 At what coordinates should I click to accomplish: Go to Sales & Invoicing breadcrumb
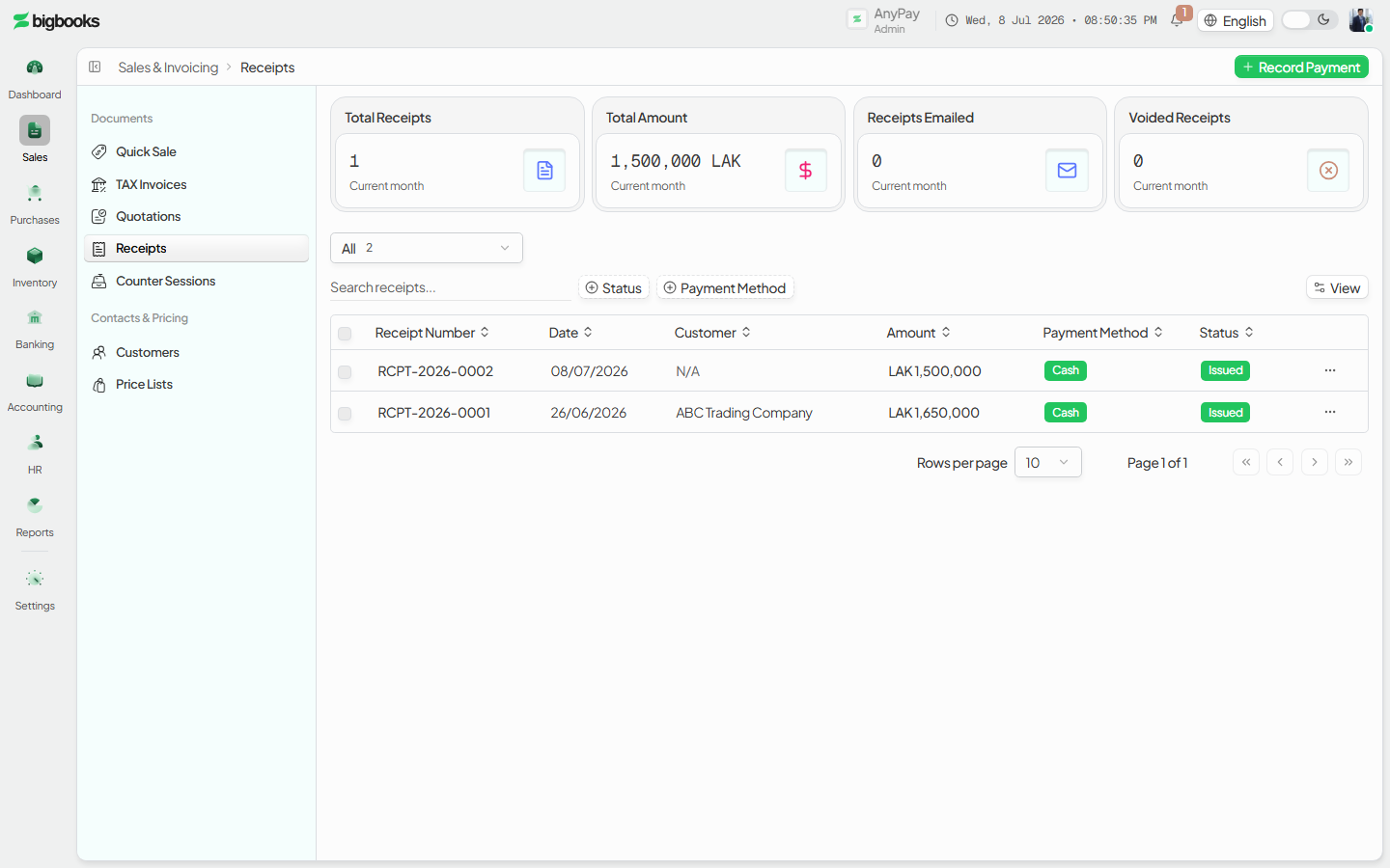168,68
